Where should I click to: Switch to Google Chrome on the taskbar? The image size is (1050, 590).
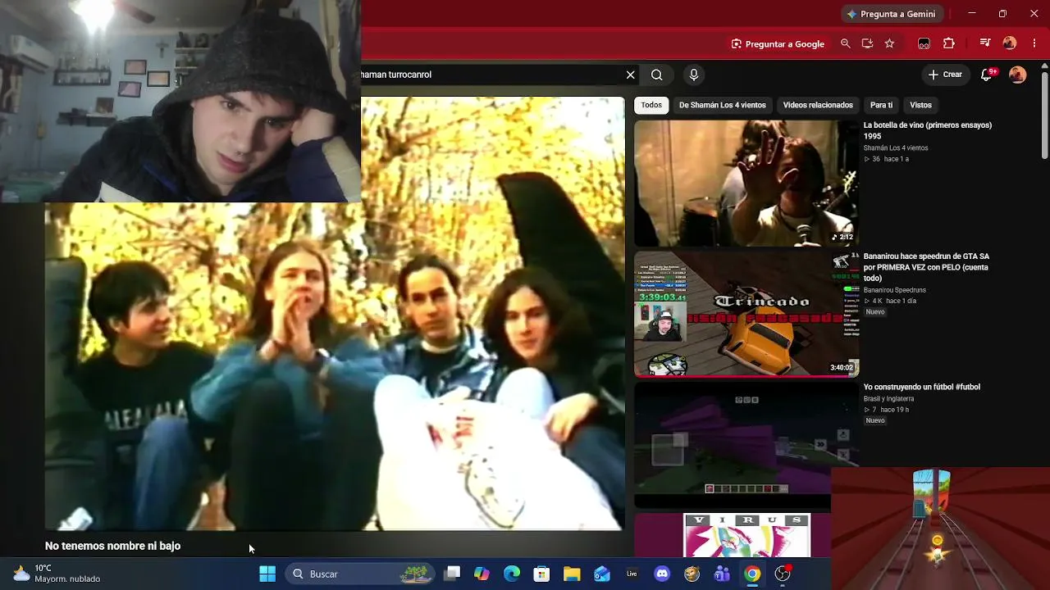click(x=752, y=574)
